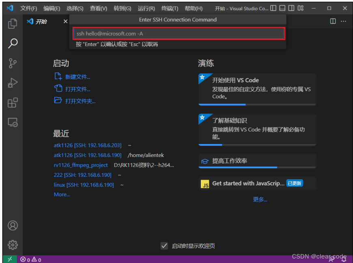Click the green remote window indicator

10,259
